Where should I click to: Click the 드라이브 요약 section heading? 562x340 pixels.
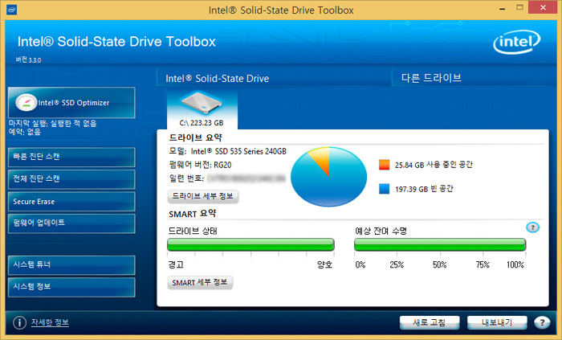coord(195,137)
